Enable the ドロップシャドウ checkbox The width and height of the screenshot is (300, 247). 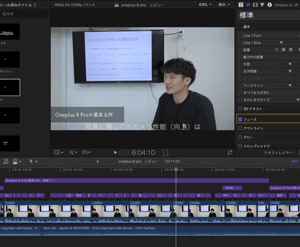point(240,146)
